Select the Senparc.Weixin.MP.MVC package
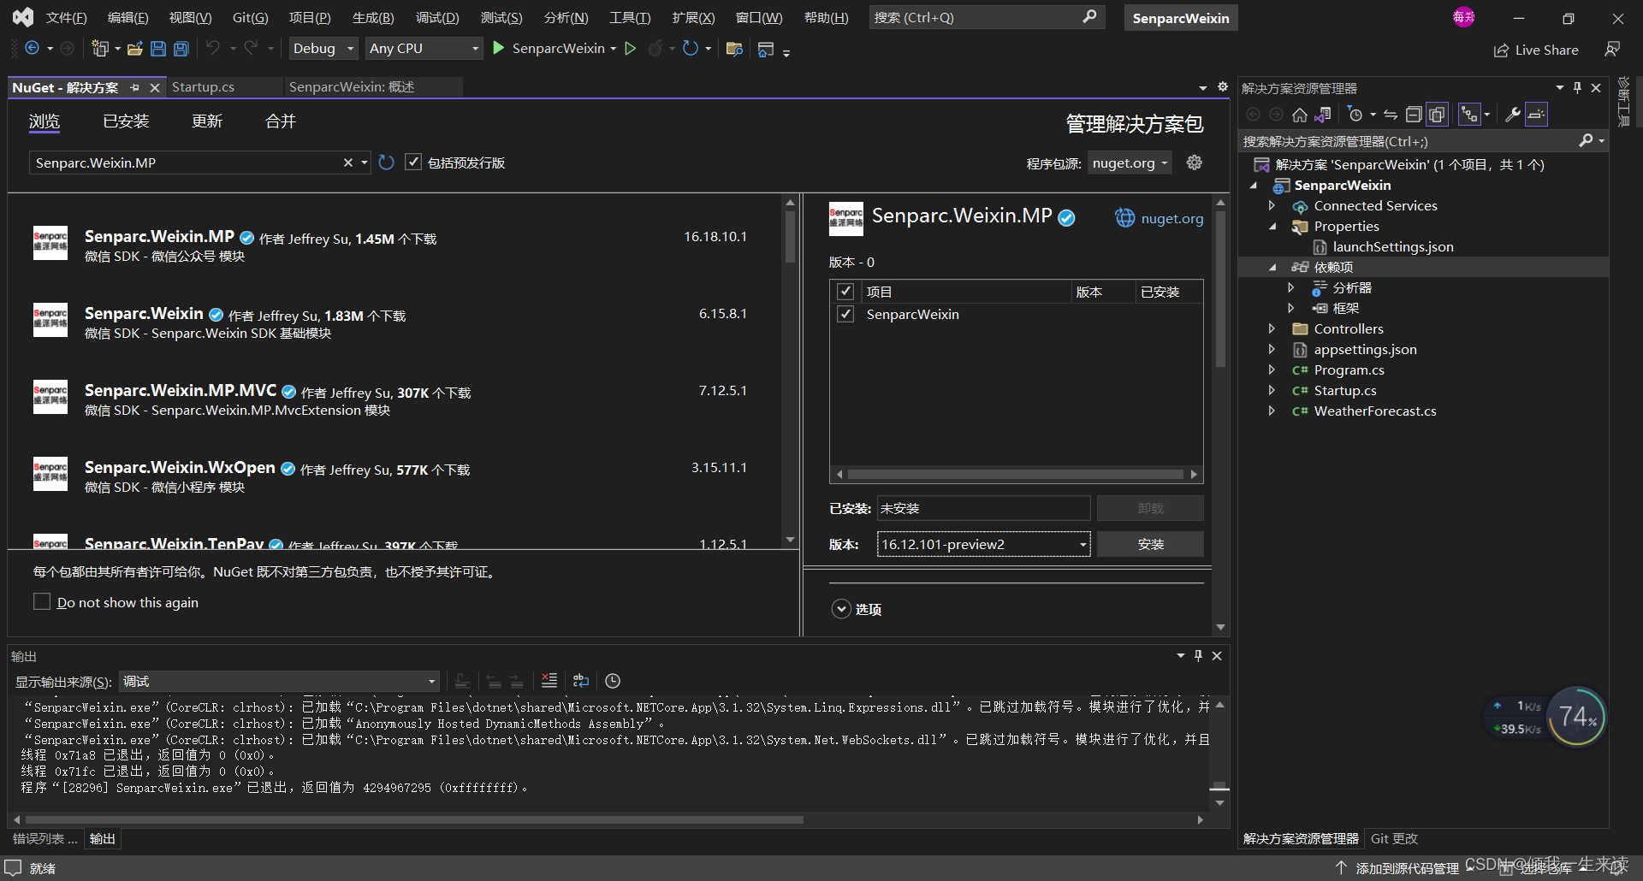 click(394, 399)
